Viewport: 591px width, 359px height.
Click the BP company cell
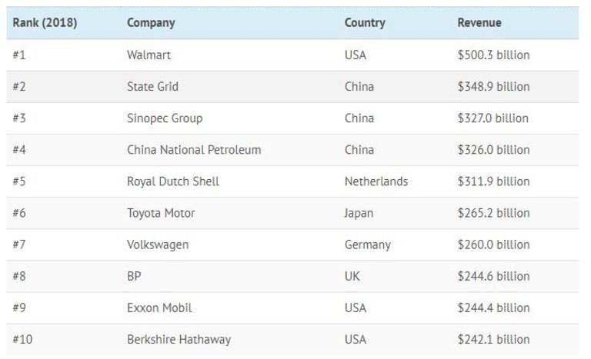(135, 276)
